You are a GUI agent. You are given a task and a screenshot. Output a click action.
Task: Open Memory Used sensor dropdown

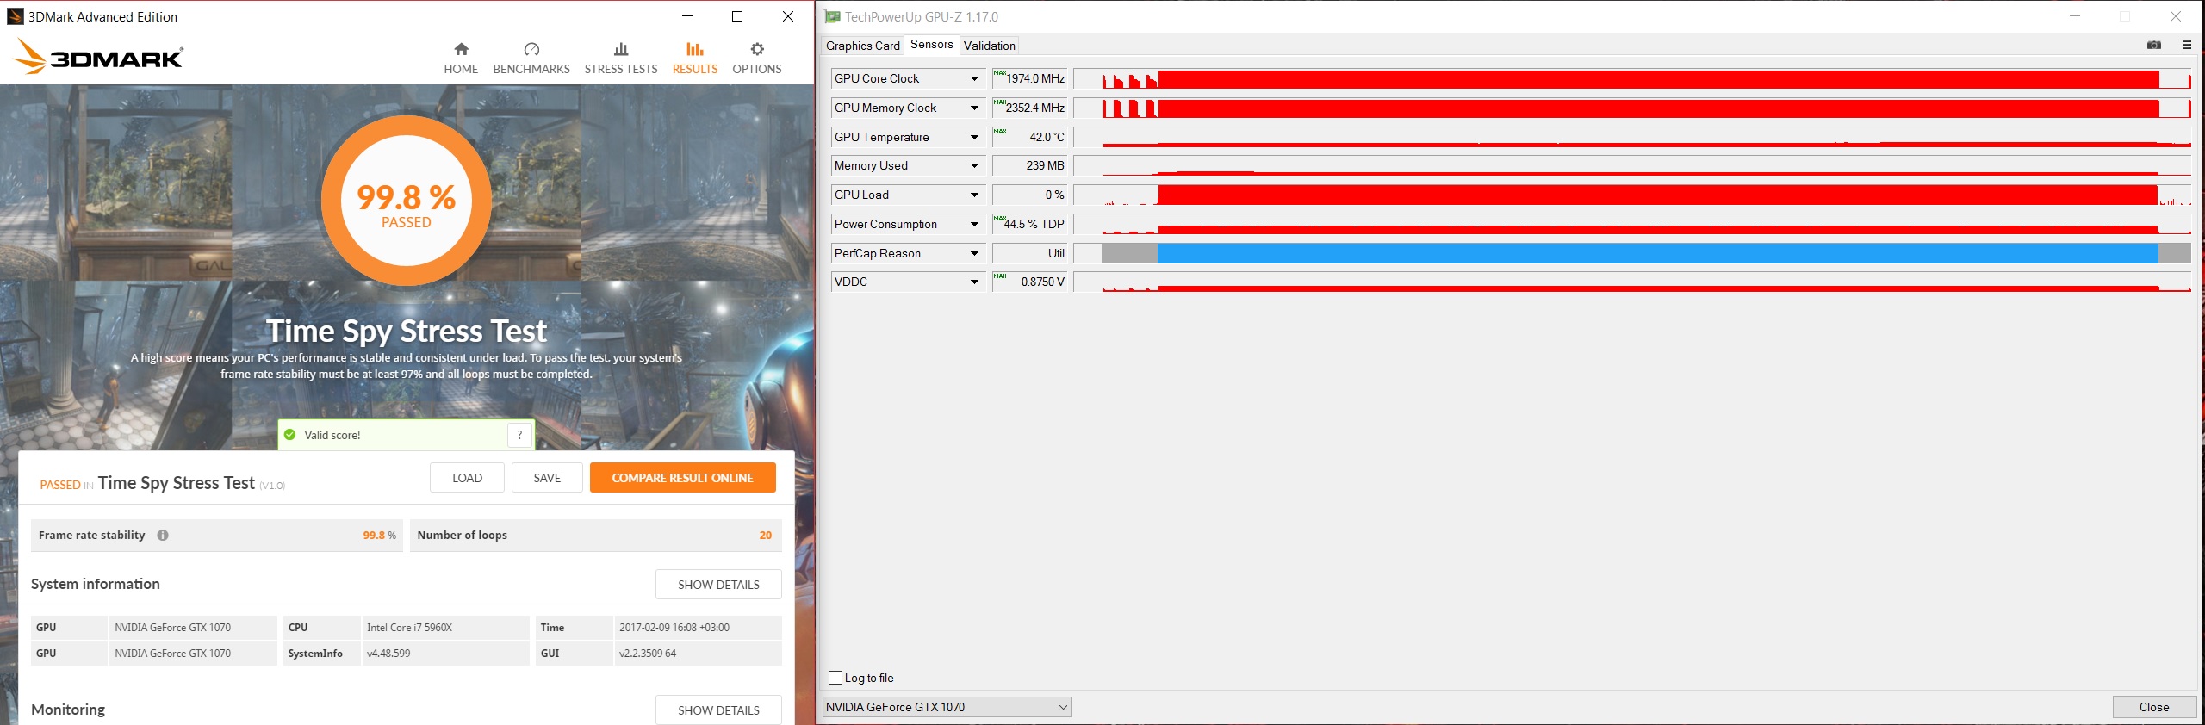pyautogui.click(x=974, y=165)
